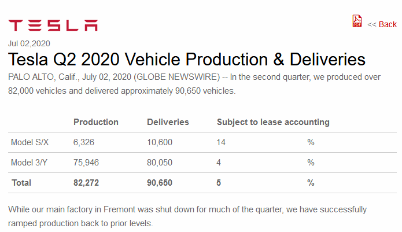Select the 82,272 total production figure
Image resolution: width=402 pixels, height=232 pixels.
point(87,183)
